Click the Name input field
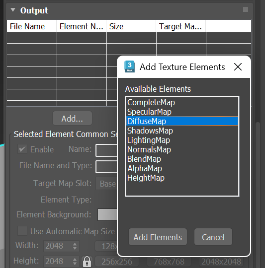The image size is (265, 268). pyautogui.click(x=106, y=150)
